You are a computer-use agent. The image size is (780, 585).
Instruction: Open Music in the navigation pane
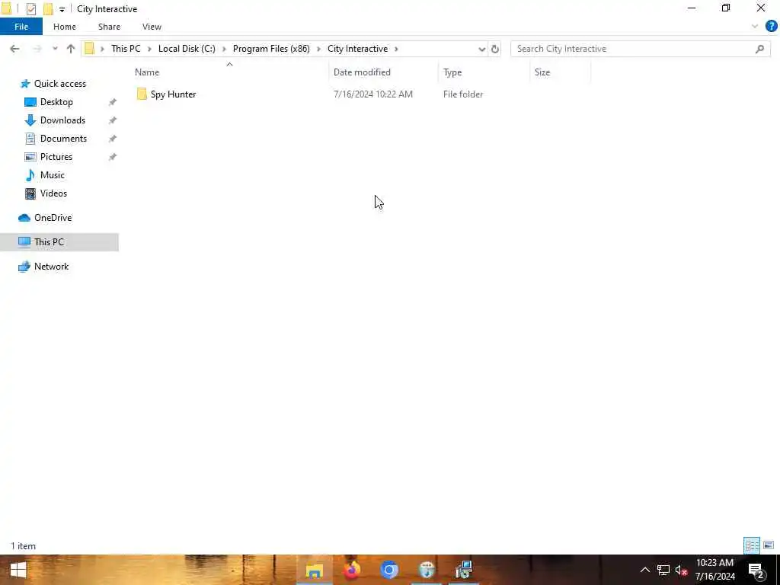pos(52,175)
